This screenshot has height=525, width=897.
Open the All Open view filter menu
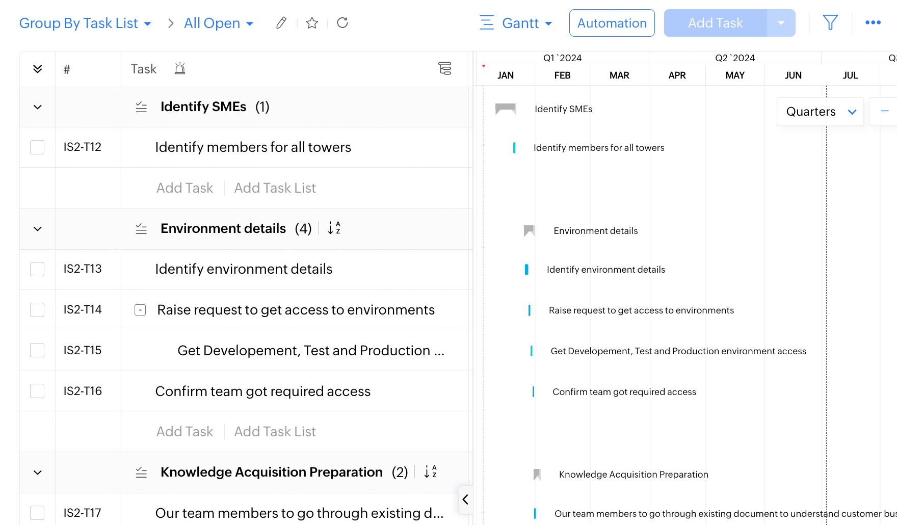219,23
